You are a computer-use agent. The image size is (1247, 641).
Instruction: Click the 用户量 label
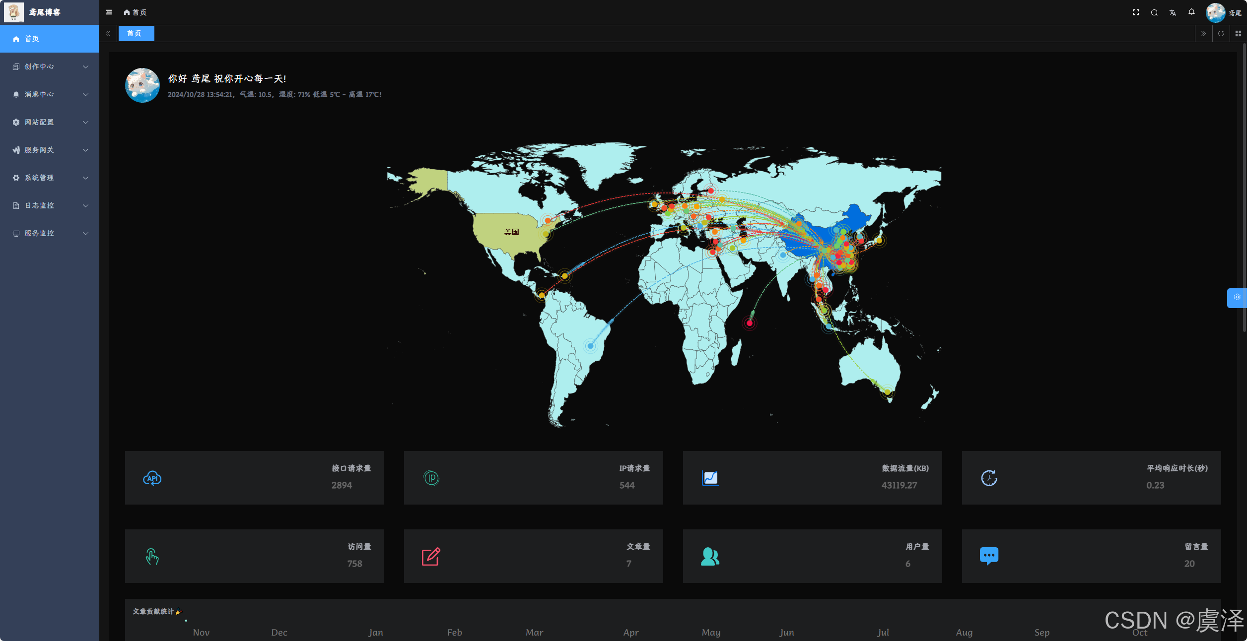click(917, 547)
